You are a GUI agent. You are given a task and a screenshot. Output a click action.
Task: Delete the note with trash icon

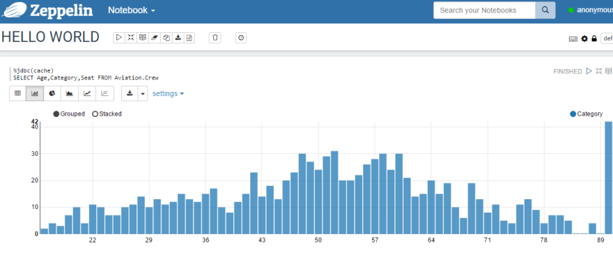[215, 38]
